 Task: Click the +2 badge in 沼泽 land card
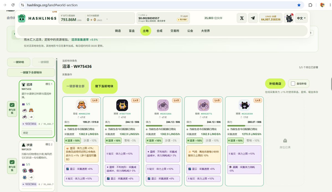pyautogui.click(x=31, y=117)
